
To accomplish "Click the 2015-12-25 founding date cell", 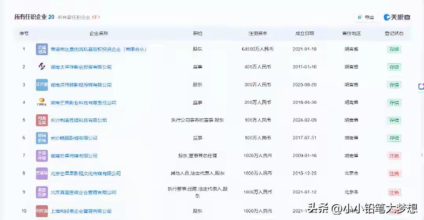I will pyautogui.click(x=305, y=173).
